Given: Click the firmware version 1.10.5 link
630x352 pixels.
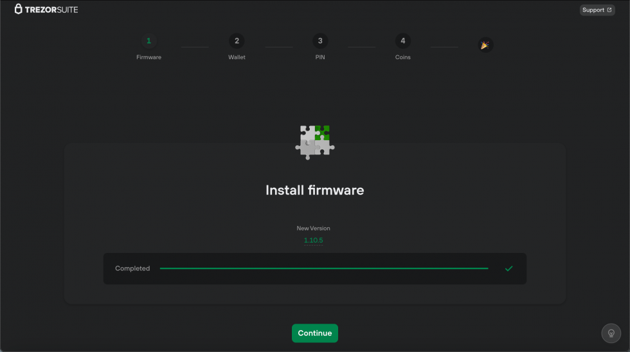Looking at the screenshot, I should (x=314, y=240).
